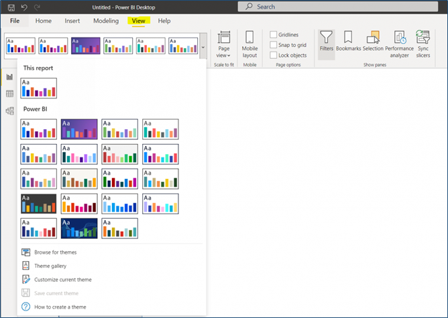Pick the last theme in the fifth row
Screen dimensions: 448x318
(x=120, y=228)
